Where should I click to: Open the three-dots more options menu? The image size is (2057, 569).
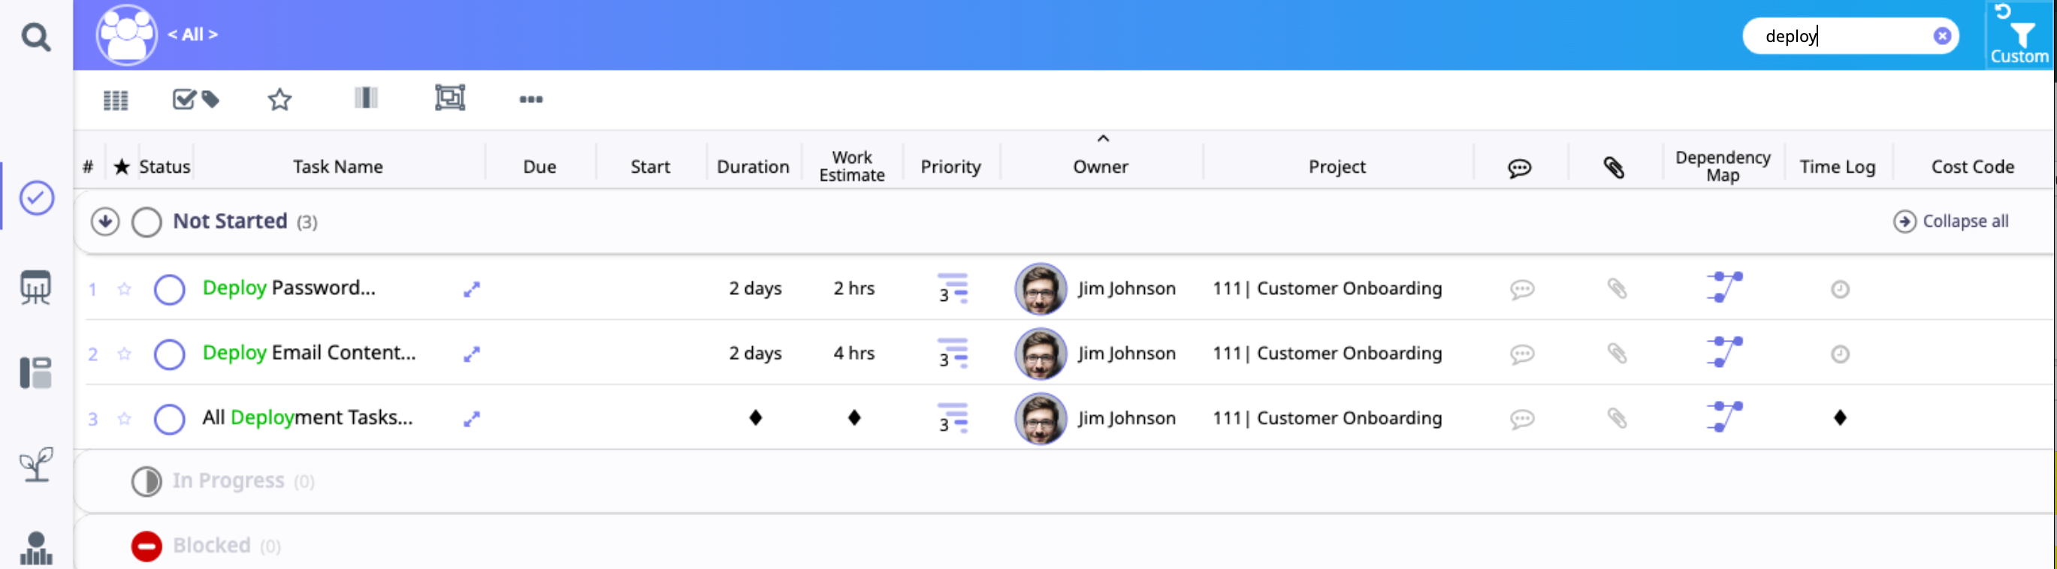tap(531, 100)
